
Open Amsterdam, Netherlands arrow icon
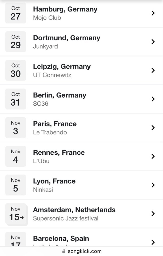[x=153, y=214]
